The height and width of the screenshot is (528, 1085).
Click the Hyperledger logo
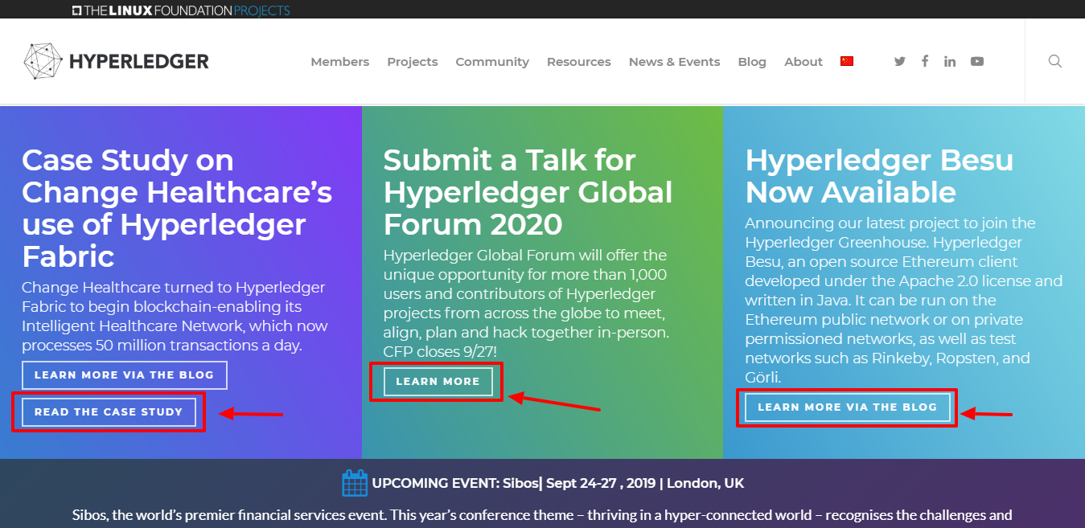tap(116, 62)
